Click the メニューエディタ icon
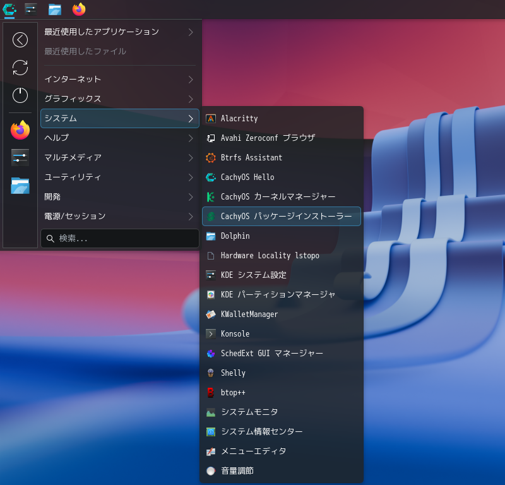 click(x=211, y=452)
